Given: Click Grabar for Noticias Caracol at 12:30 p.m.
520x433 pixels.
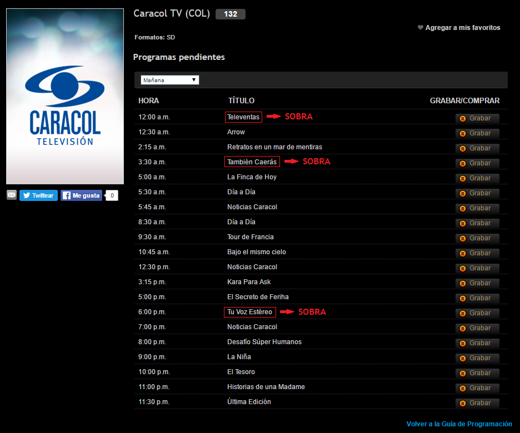Looking at the screenshot, I should point(477,268).
